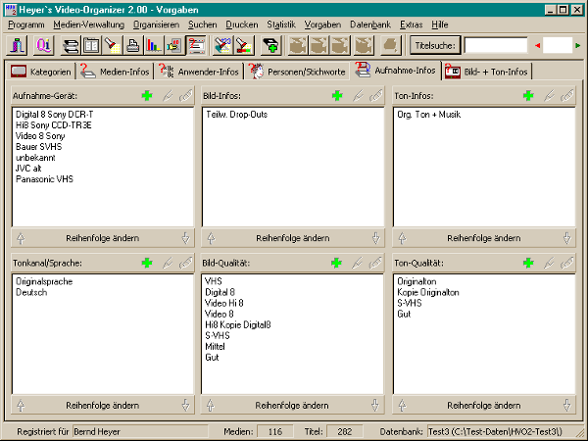Click the first toolbar icon (exit program)
588x441 pixels.
click(20, 45)
